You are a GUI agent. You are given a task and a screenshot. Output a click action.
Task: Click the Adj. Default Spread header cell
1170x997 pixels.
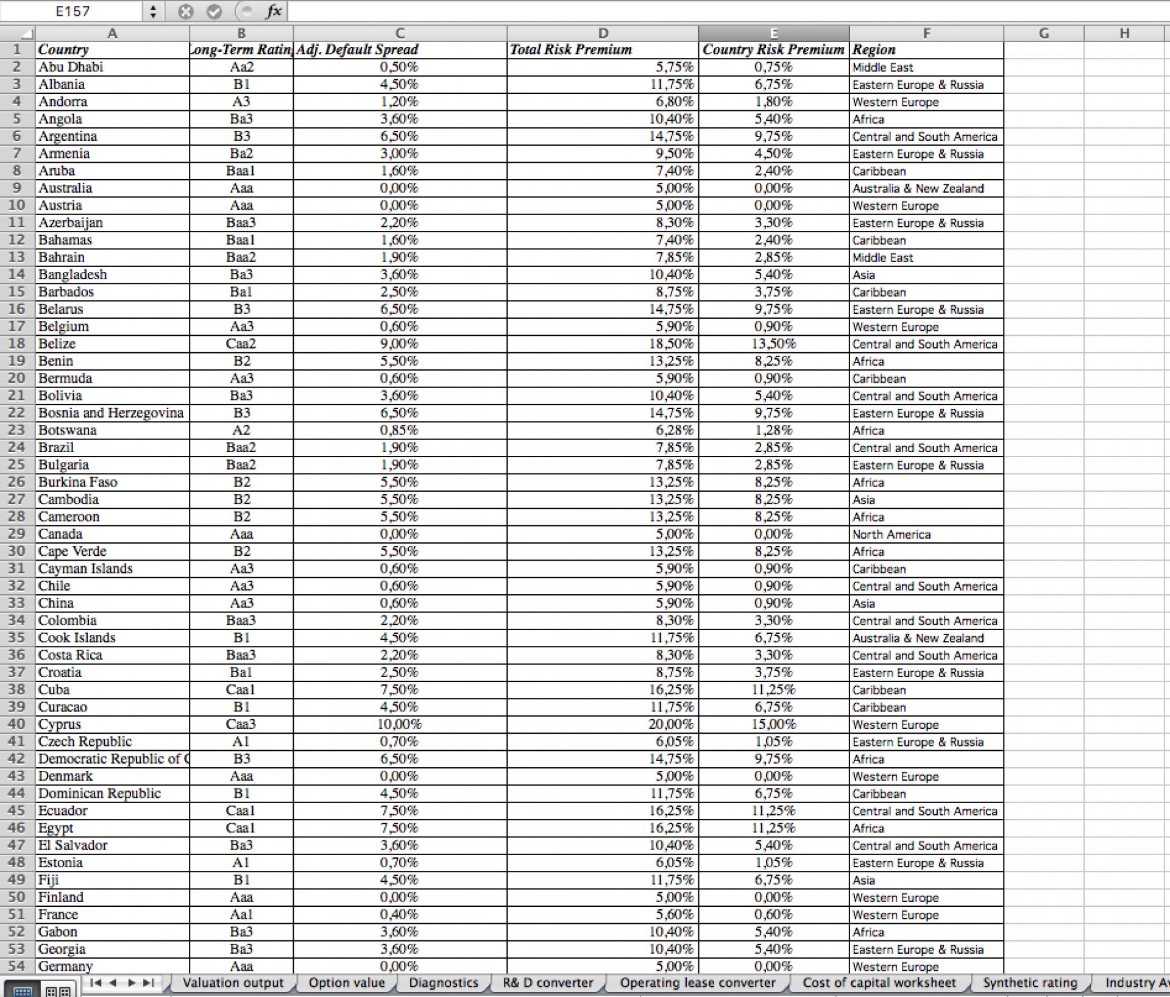pos(400,50)
